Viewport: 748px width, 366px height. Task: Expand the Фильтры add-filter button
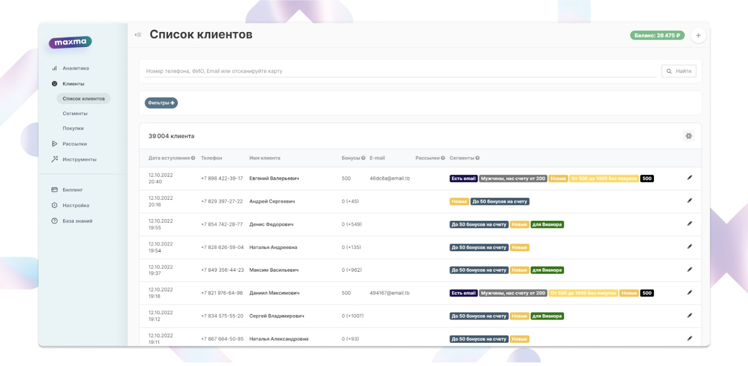[x=161, y=103]
